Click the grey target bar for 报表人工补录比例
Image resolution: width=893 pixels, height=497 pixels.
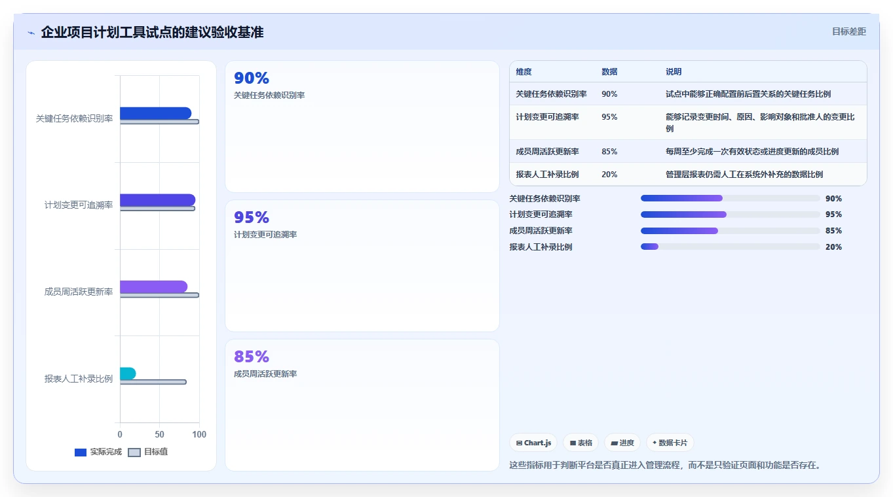(153, 382)
